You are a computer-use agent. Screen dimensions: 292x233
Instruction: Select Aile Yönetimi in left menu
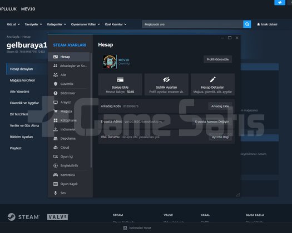click(19, 92)
